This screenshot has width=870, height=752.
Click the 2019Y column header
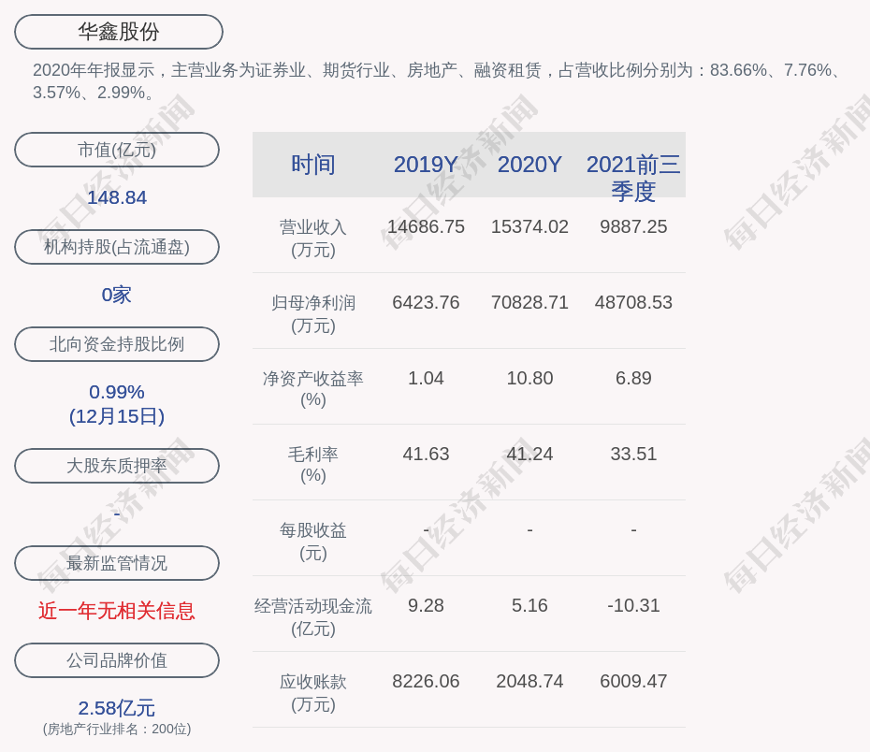point(426,165)
